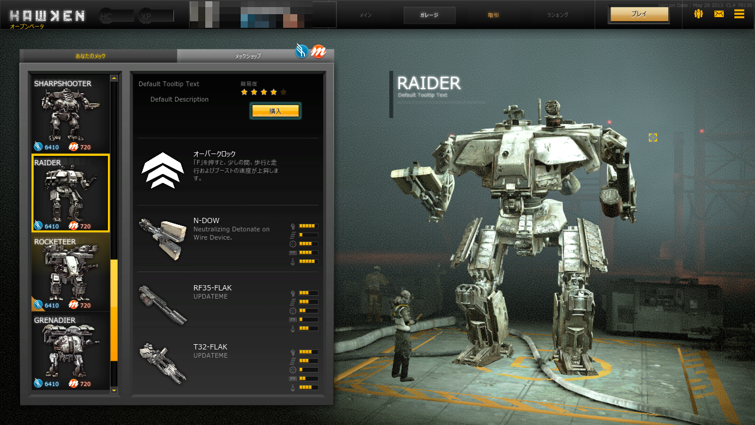Click the プレイ play button

point(639,14)
